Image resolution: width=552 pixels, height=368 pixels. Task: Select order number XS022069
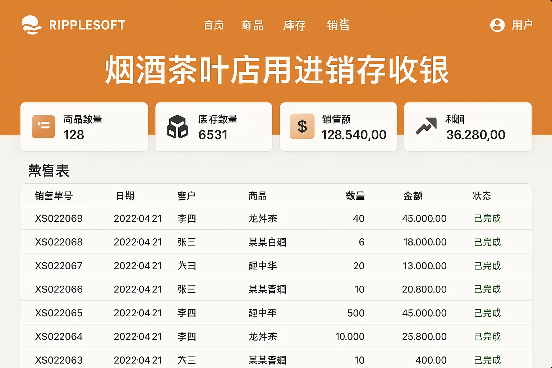(x=59, y=218)
